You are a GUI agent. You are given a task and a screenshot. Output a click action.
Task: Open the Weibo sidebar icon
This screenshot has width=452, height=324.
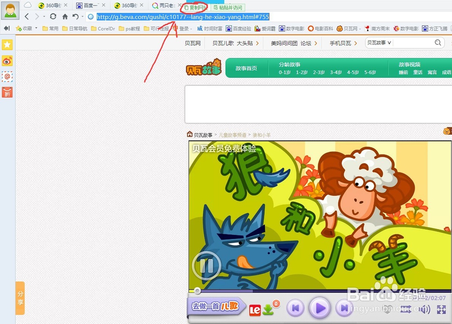(7, 61)
